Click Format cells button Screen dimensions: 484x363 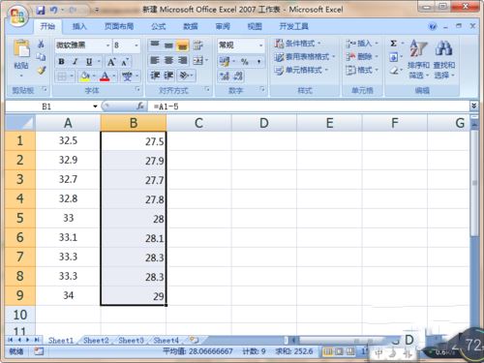coord(361,70)
